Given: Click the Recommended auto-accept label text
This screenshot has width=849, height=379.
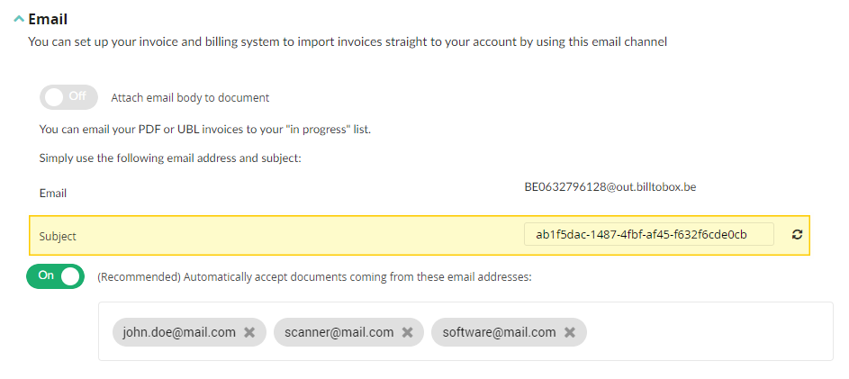Looking at the screenshot, I should [x=314, y=277].
